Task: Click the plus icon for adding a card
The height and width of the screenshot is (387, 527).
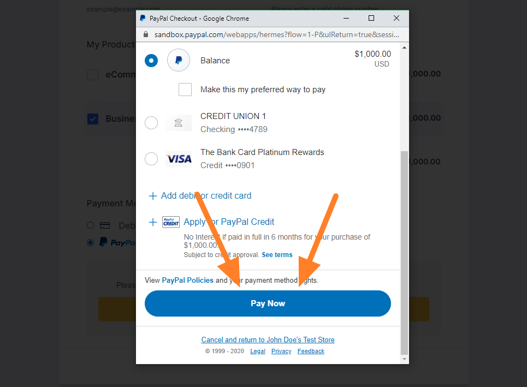Action: coord(152,196)
